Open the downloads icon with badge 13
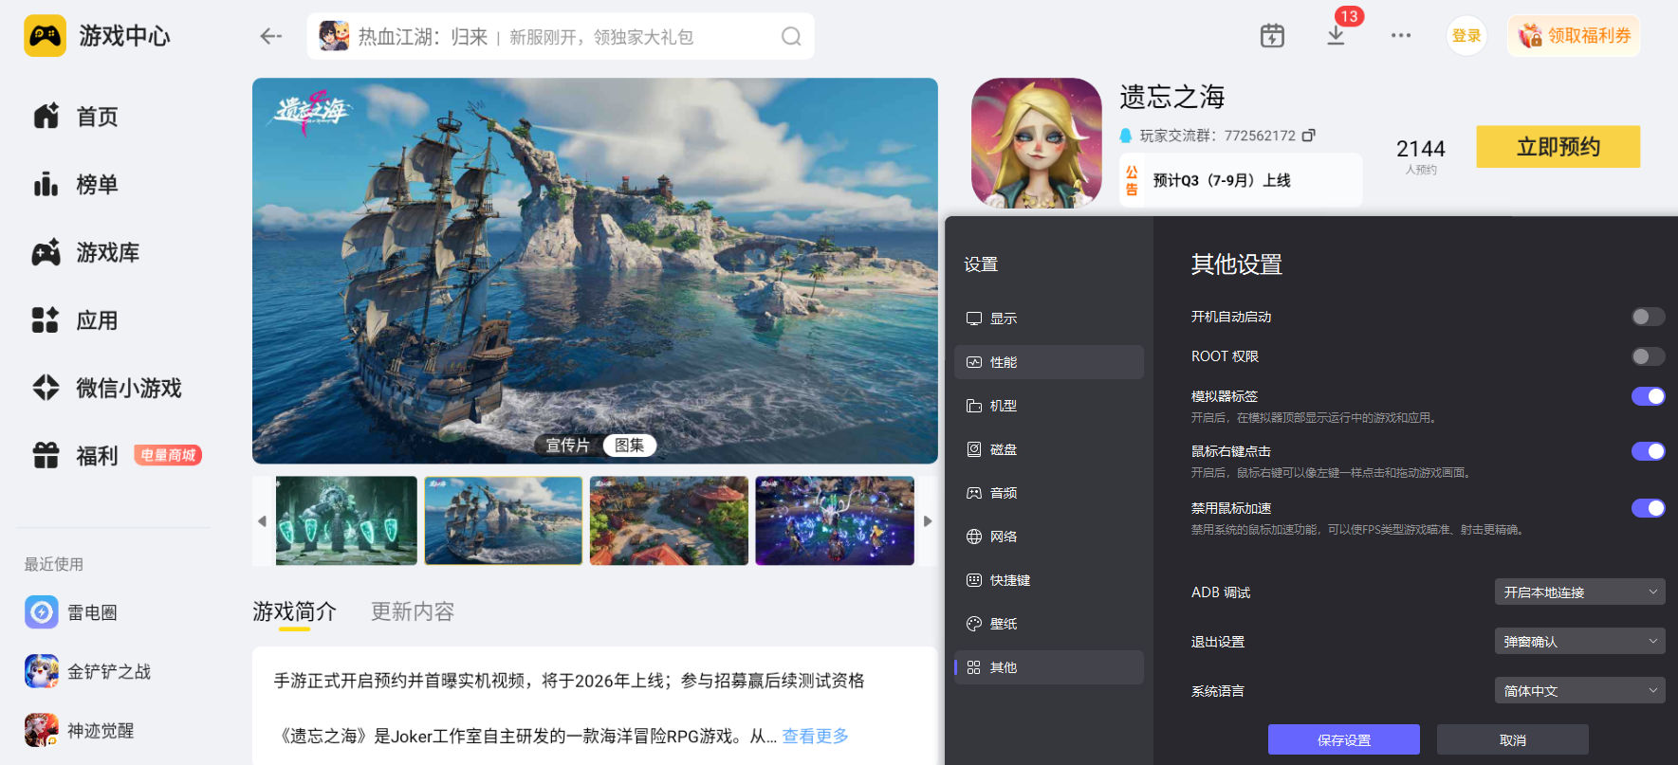 coord(1336,35)
